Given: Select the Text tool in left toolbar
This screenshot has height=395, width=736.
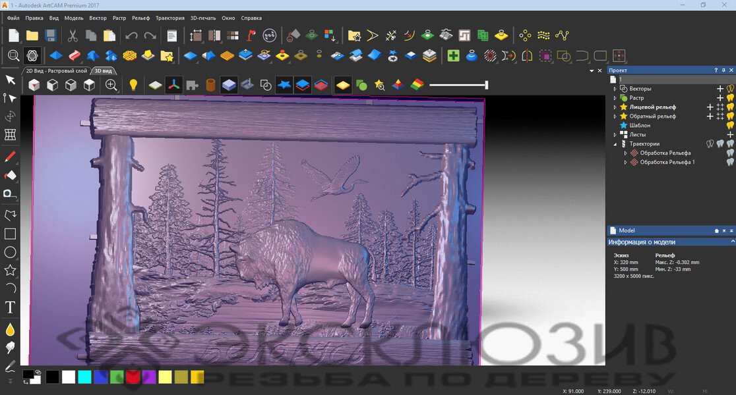Looking at the screenshot, I should point(11,307).
